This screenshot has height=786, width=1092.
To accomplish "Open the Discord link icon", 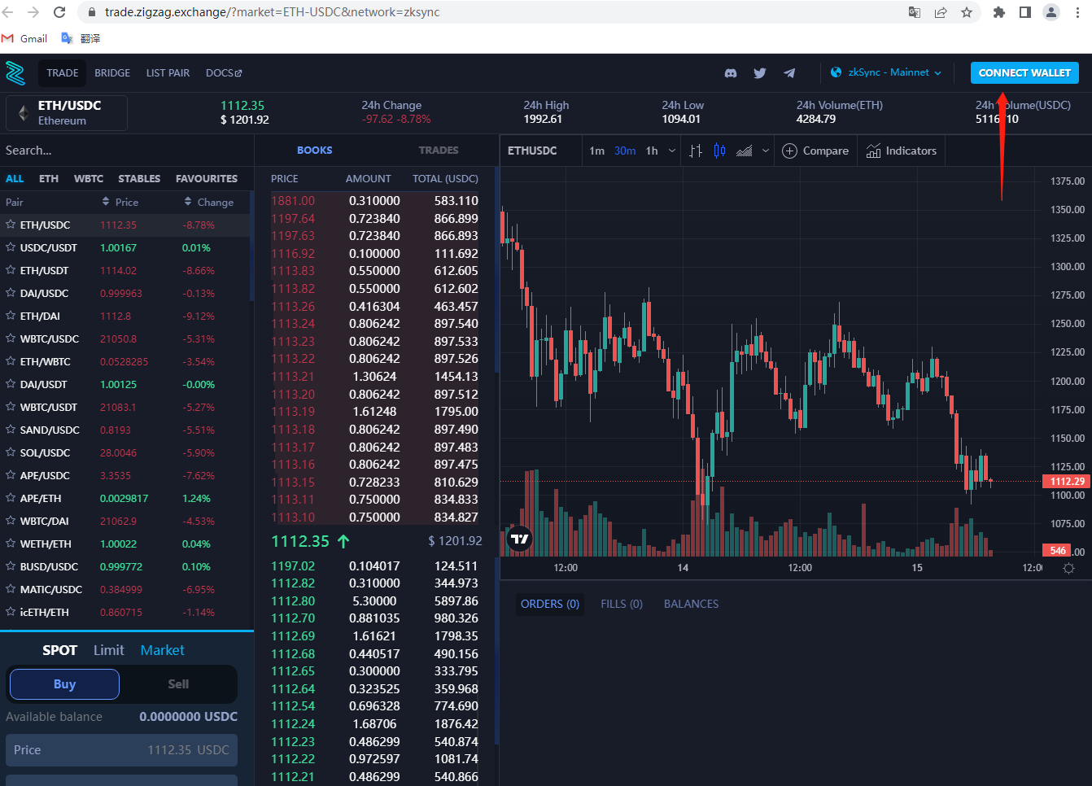I will (731, 73).
